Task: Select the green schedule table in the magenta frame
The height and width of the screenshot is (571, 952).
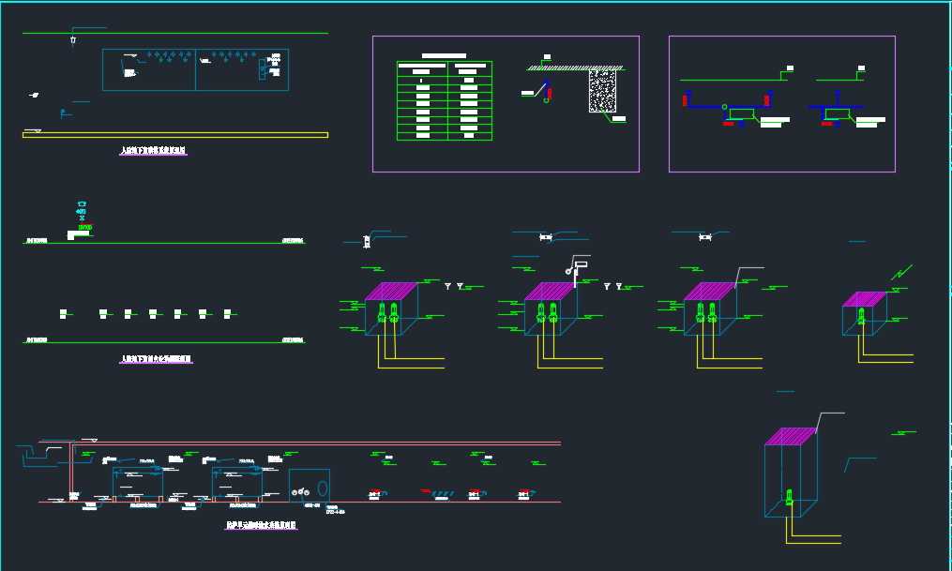Action: tap(445, 100)
